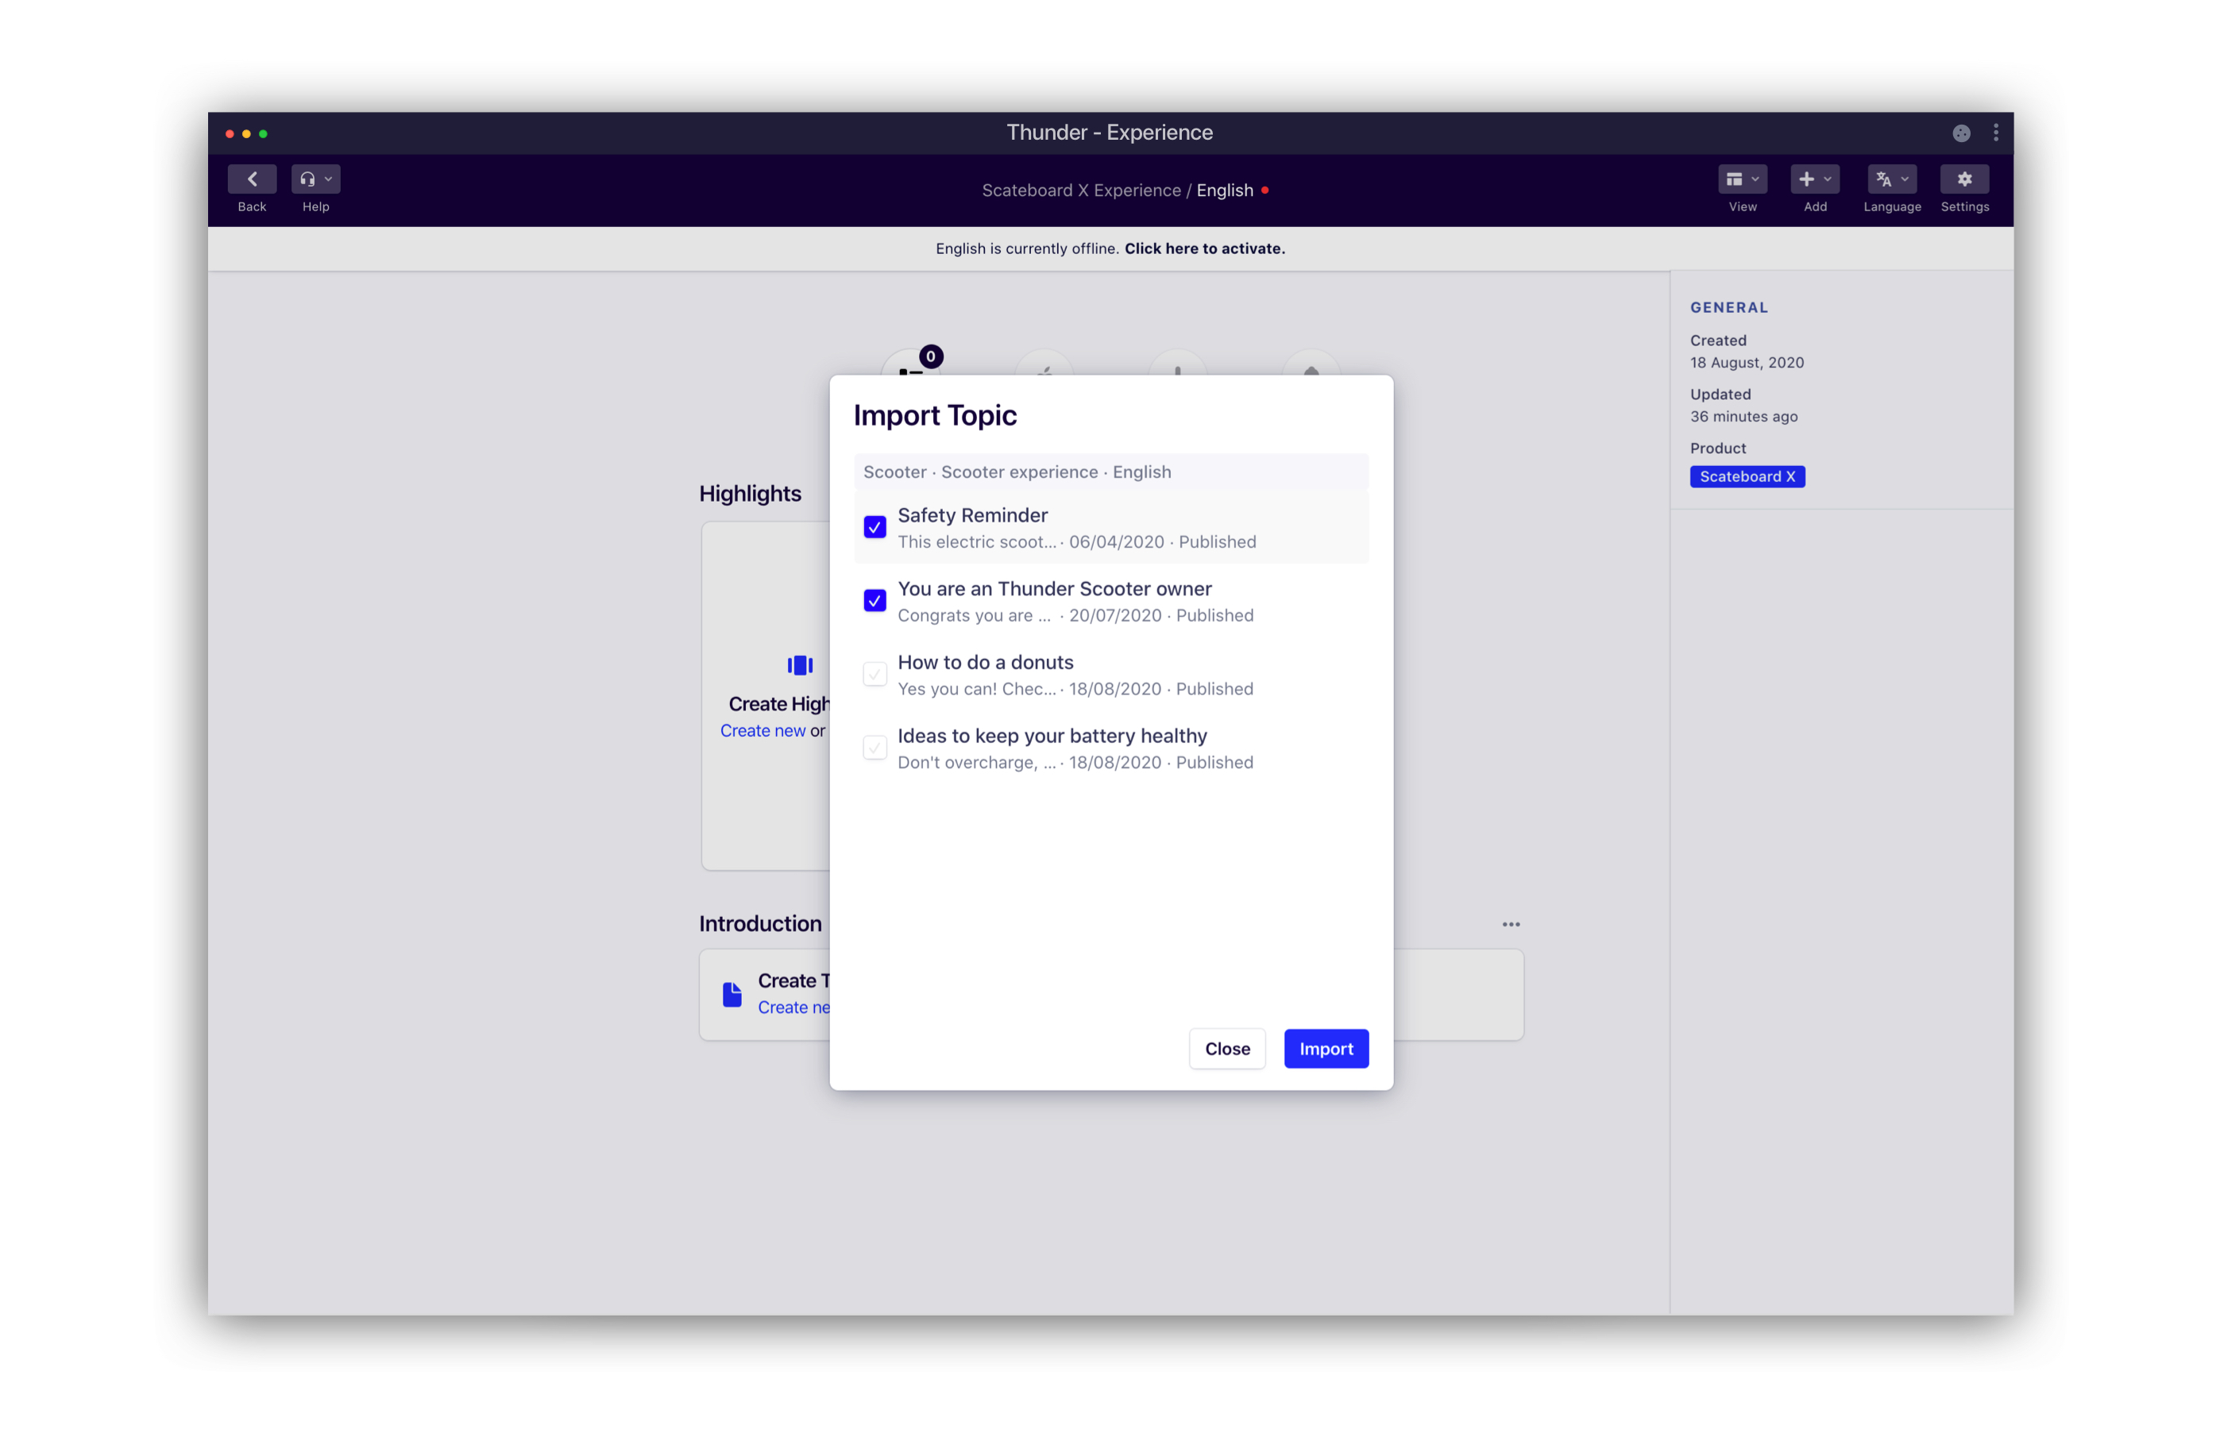Open the View layout dropdown
The image size is (2224, 1429).
(x=1741, y=179)
